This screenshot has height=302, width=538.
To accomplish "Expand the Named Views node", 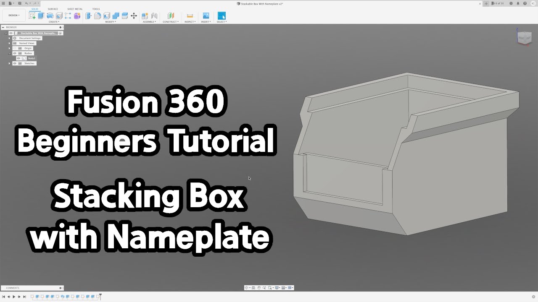I will click(x=9, y=43).
